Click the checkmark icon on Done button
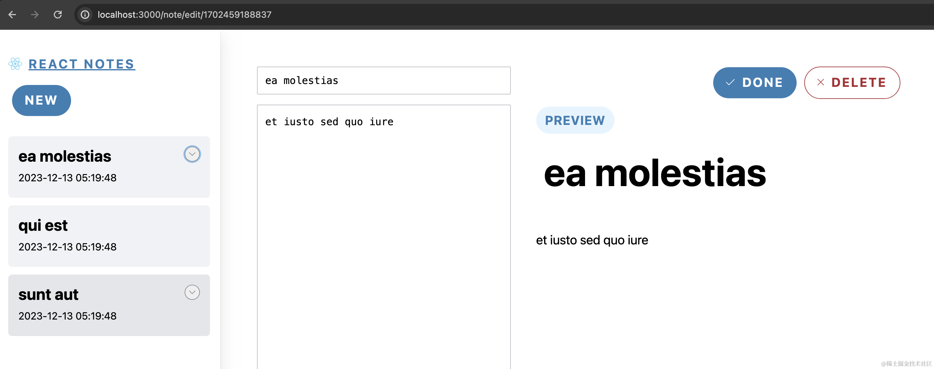The image size is (934, 369). coord(730,83)
